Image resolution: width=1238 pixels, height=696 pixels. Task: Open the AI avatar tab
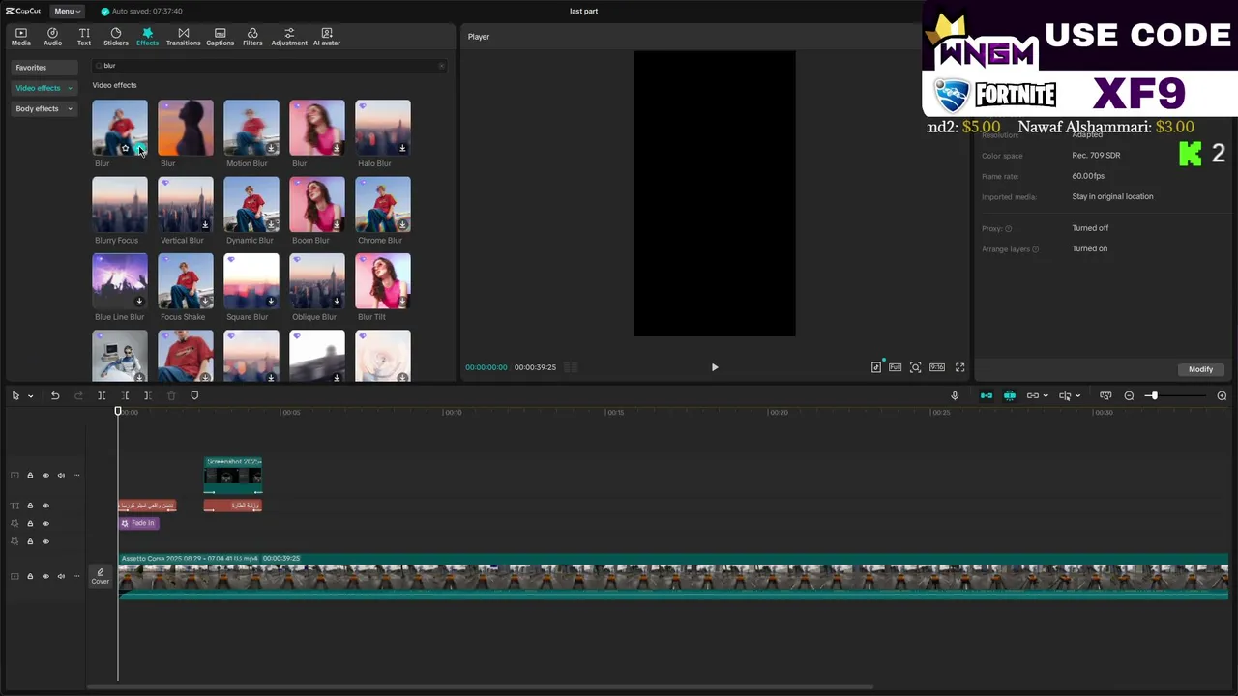[326, 37]
